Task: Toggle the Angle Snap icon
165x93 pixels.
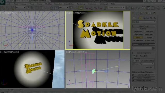Action: pos(91,8)
